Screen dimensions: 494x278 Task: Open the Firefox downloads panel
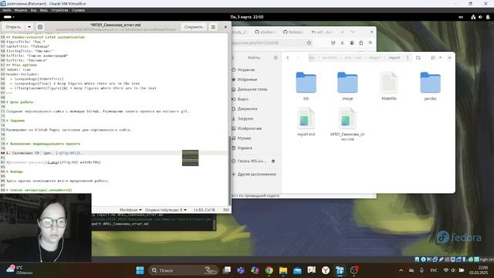342,43
